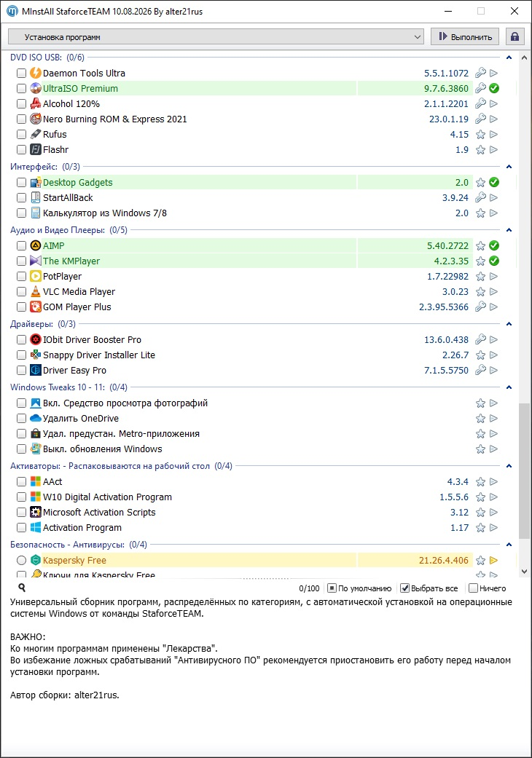
Task: Check the Daemon Tools Ultra checkbox
Action: click(21, 73)
